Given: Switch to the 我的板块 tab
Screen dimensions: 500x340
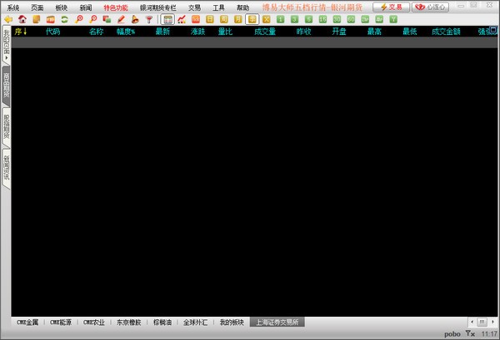Looking at the screenshot, I should (232, 323).
